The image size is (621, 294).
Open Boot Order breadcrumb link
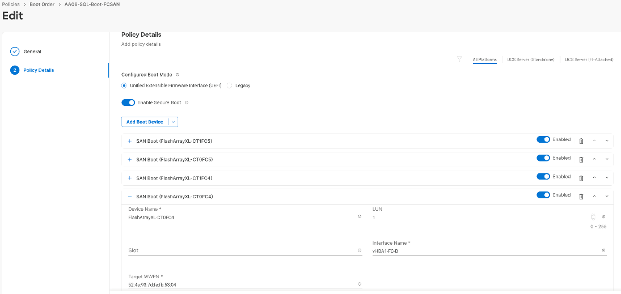click(42, 4)
